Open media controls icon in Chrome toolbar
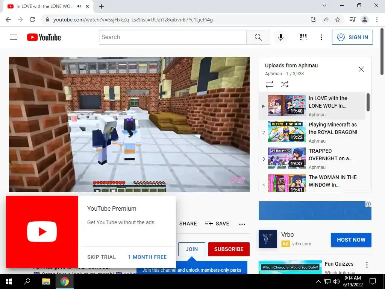This screenshot has width=385, height=289. tap(352, 20)
